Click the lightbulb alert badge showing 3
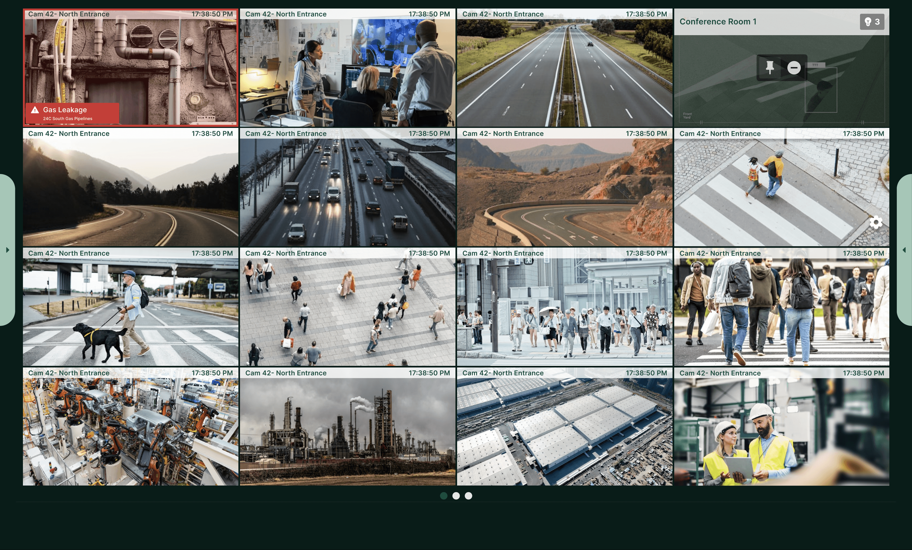The height and width of the screenshot is (550, 912). pos(872,22)
